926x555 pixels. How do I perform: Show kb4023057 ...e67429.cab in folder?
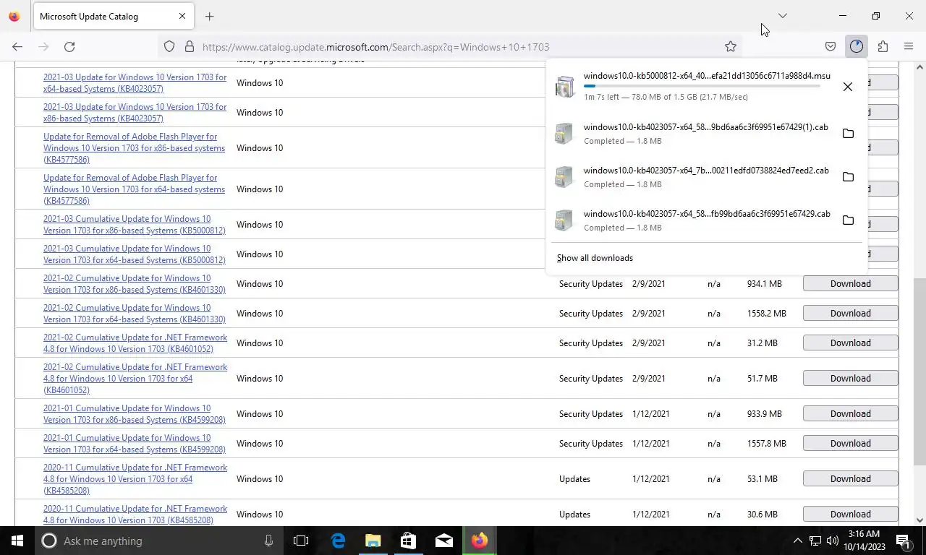[x=848, y=220]
